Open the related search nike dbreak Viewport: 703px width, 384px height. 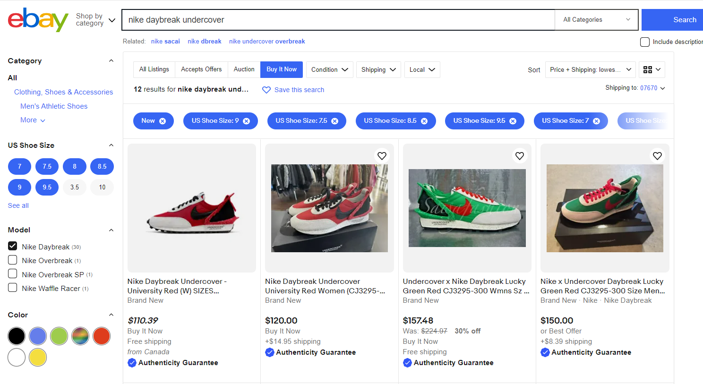pyautogui.click(x=205, y=42)
